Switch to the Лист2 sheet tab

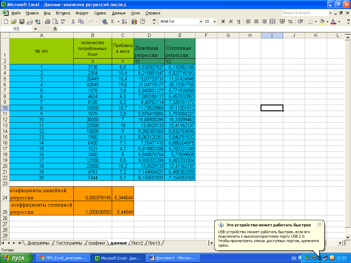click(x=137, y=243)
